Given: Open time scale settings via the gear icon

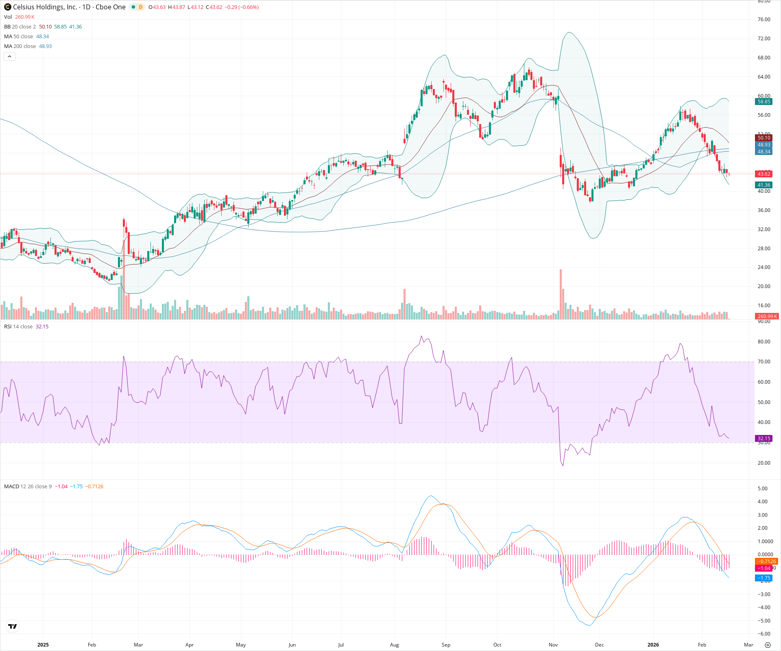Looking at the screenshot, I should pyautogui.click(x=769, y=645).
